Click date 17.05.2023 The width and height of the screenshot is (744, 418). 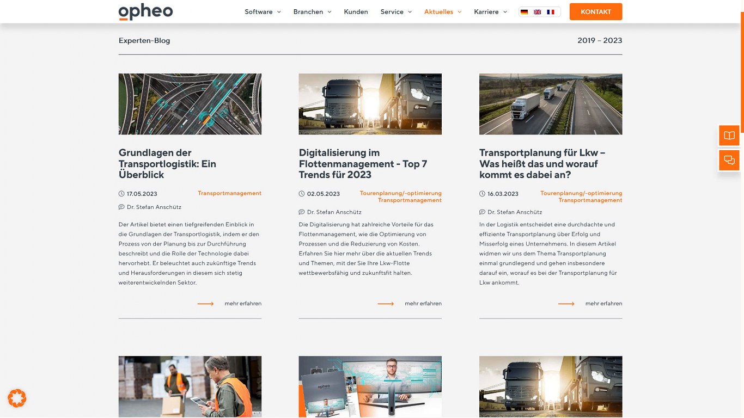142,194
